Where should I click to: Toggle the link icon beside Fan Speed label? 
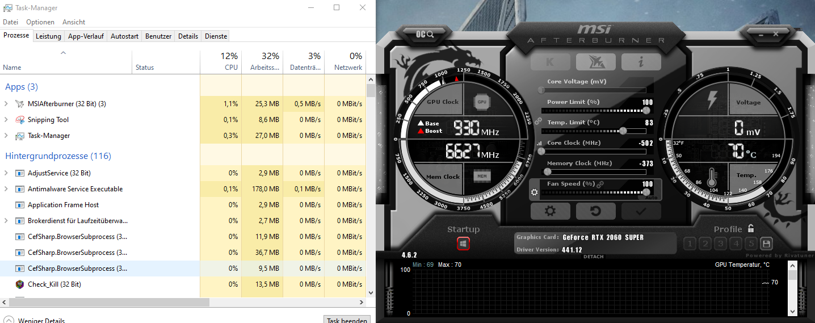(x=600, y=184)
